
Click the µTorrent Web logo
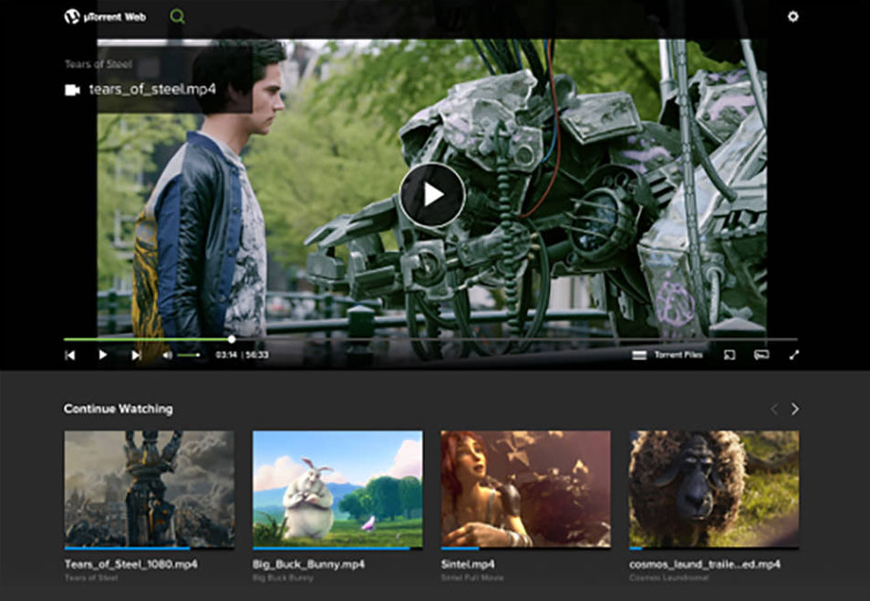[105, 16]
